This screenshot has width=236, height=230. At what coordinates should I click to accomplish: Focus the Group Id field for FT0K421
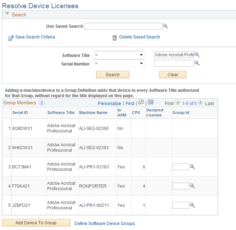click(x=181, y=186)
